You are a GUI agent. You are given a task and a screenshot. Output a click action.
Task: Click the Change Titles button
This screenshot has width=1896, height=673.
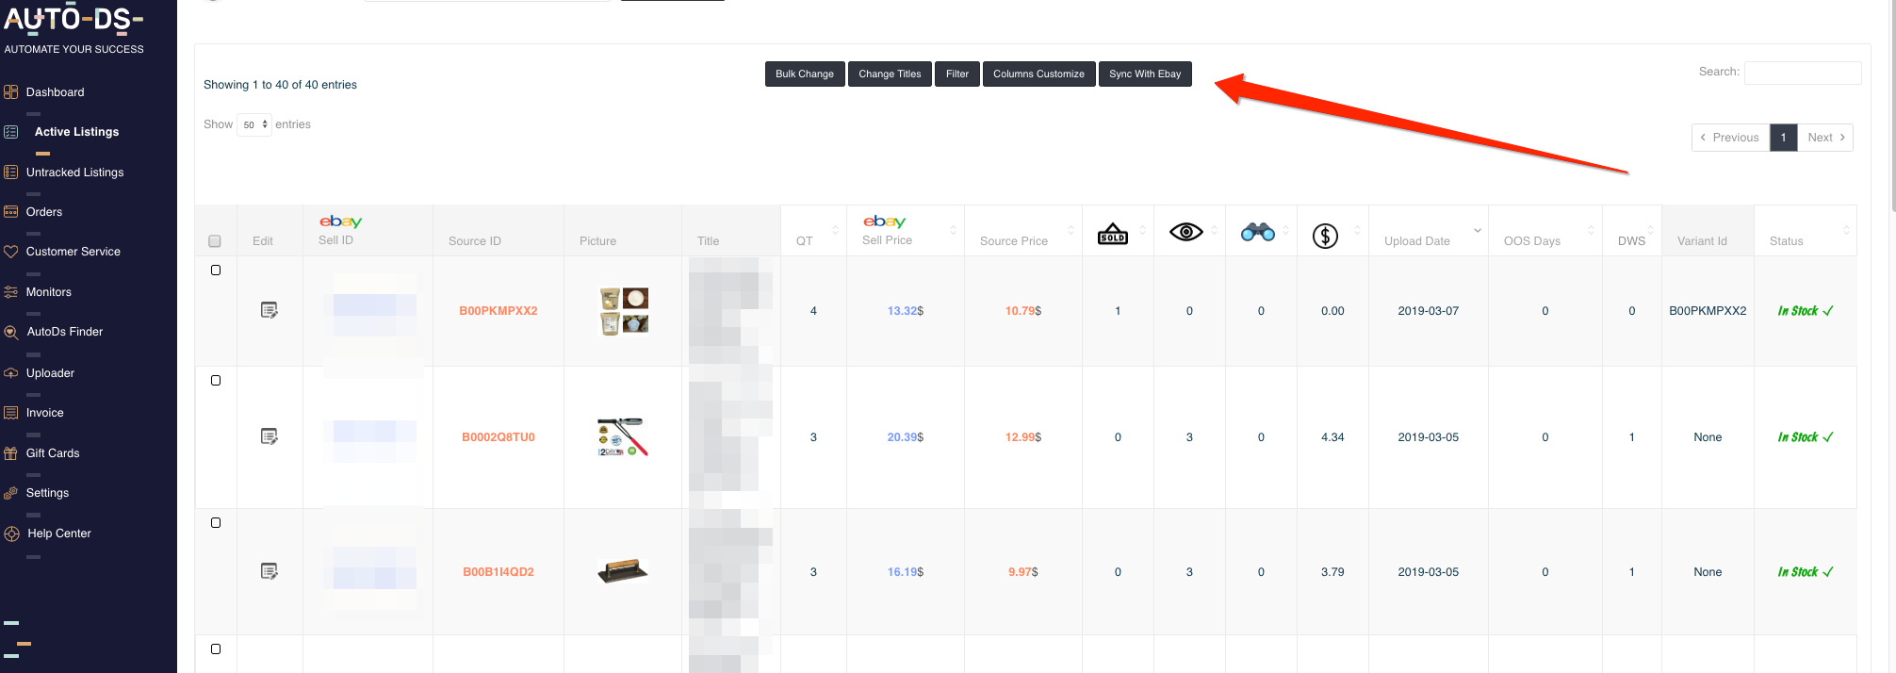(x=890, y=74)
